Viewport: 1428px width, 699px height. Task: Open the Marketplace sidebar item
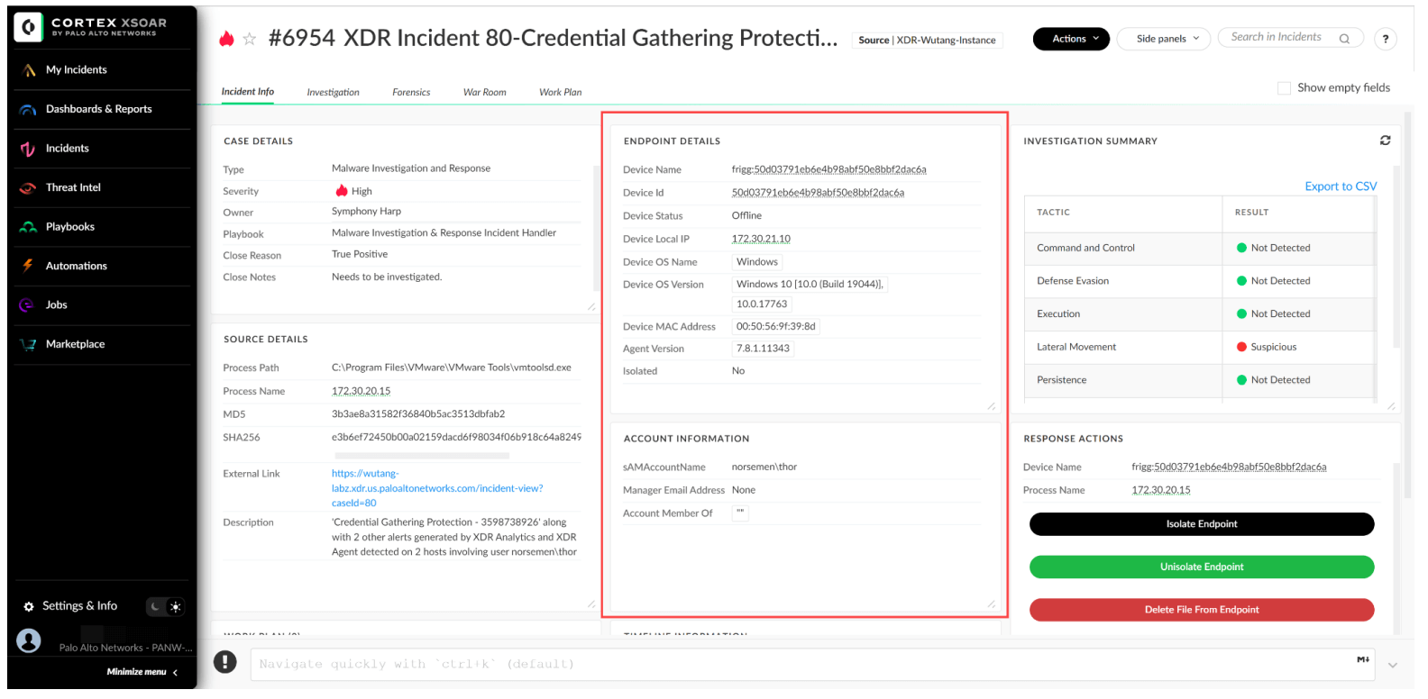(75, 344)
